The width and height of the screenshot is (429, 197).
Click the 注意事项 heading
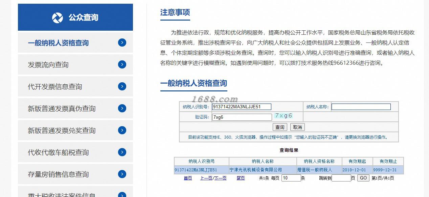(x=175, y=12)
